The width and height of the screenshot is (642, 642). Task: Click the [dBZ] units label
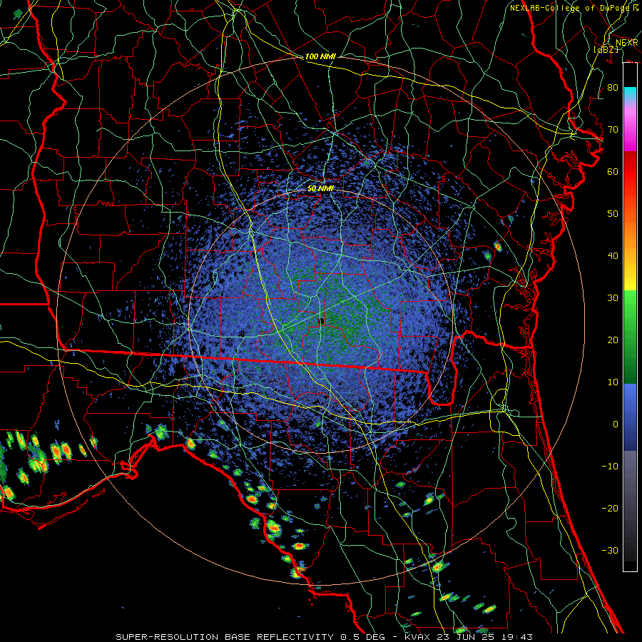click(606, 49)
